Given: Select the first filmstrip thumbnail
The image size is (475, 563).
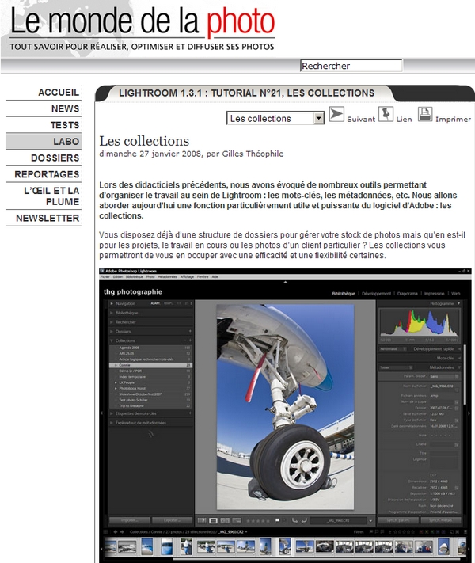Looking at the screenshot, I should pos(112,546).
